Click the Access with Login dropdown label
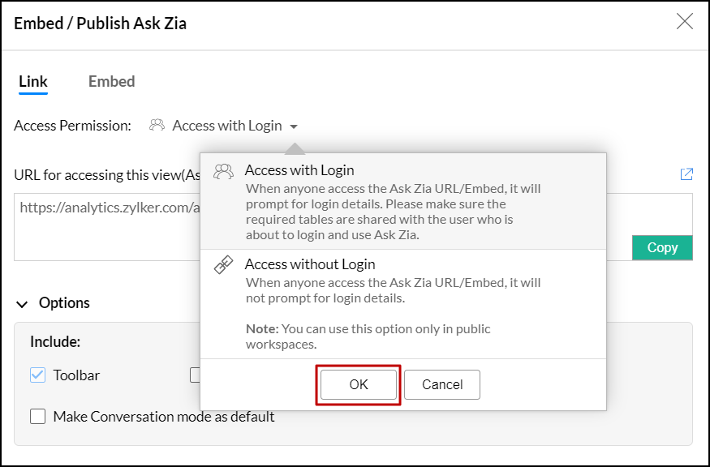 pos(227,126)
